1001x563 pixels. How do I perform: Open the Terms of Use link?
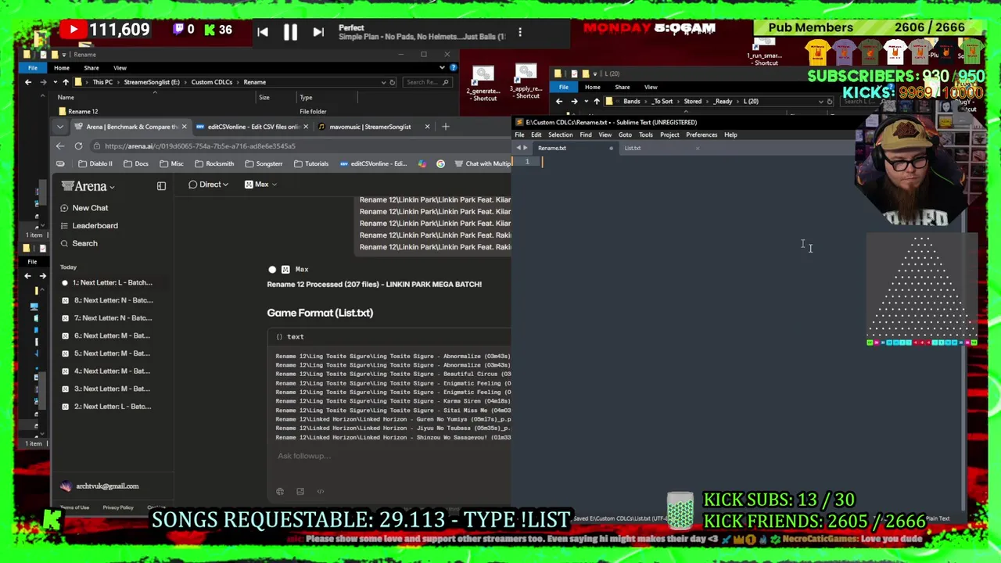click(74, 507)
